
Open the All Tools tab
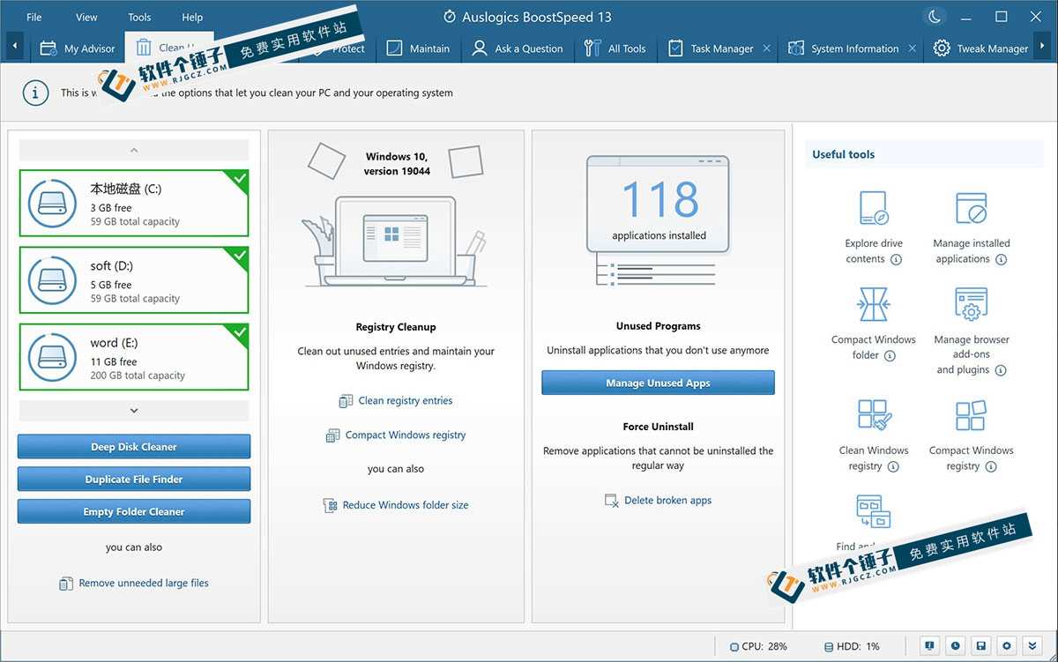pyautogui.click(x=615, y=48)
